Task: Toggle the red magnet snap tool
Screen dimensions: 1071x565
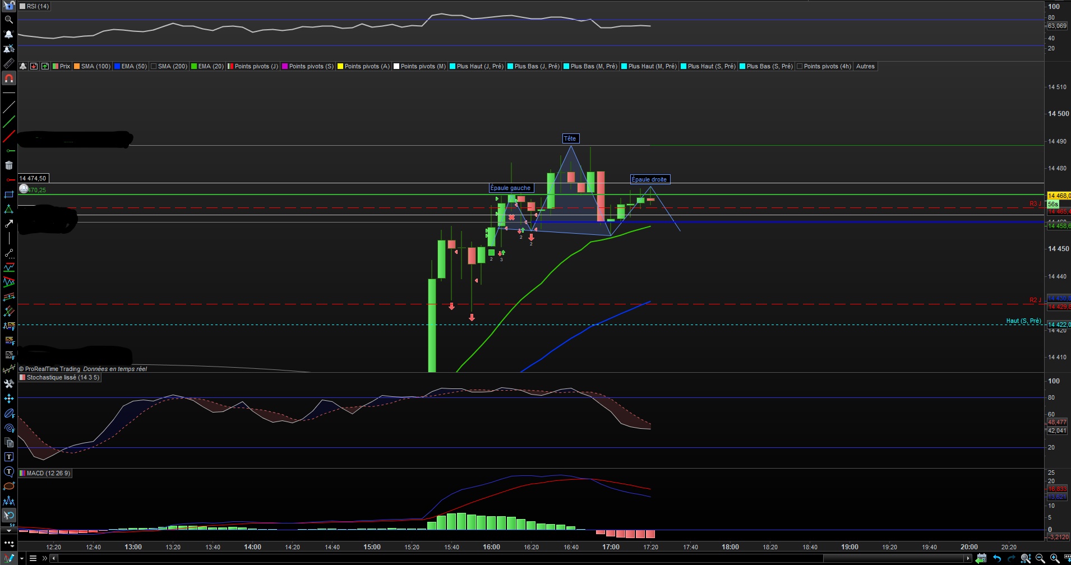Action: [x=8, y=78]
